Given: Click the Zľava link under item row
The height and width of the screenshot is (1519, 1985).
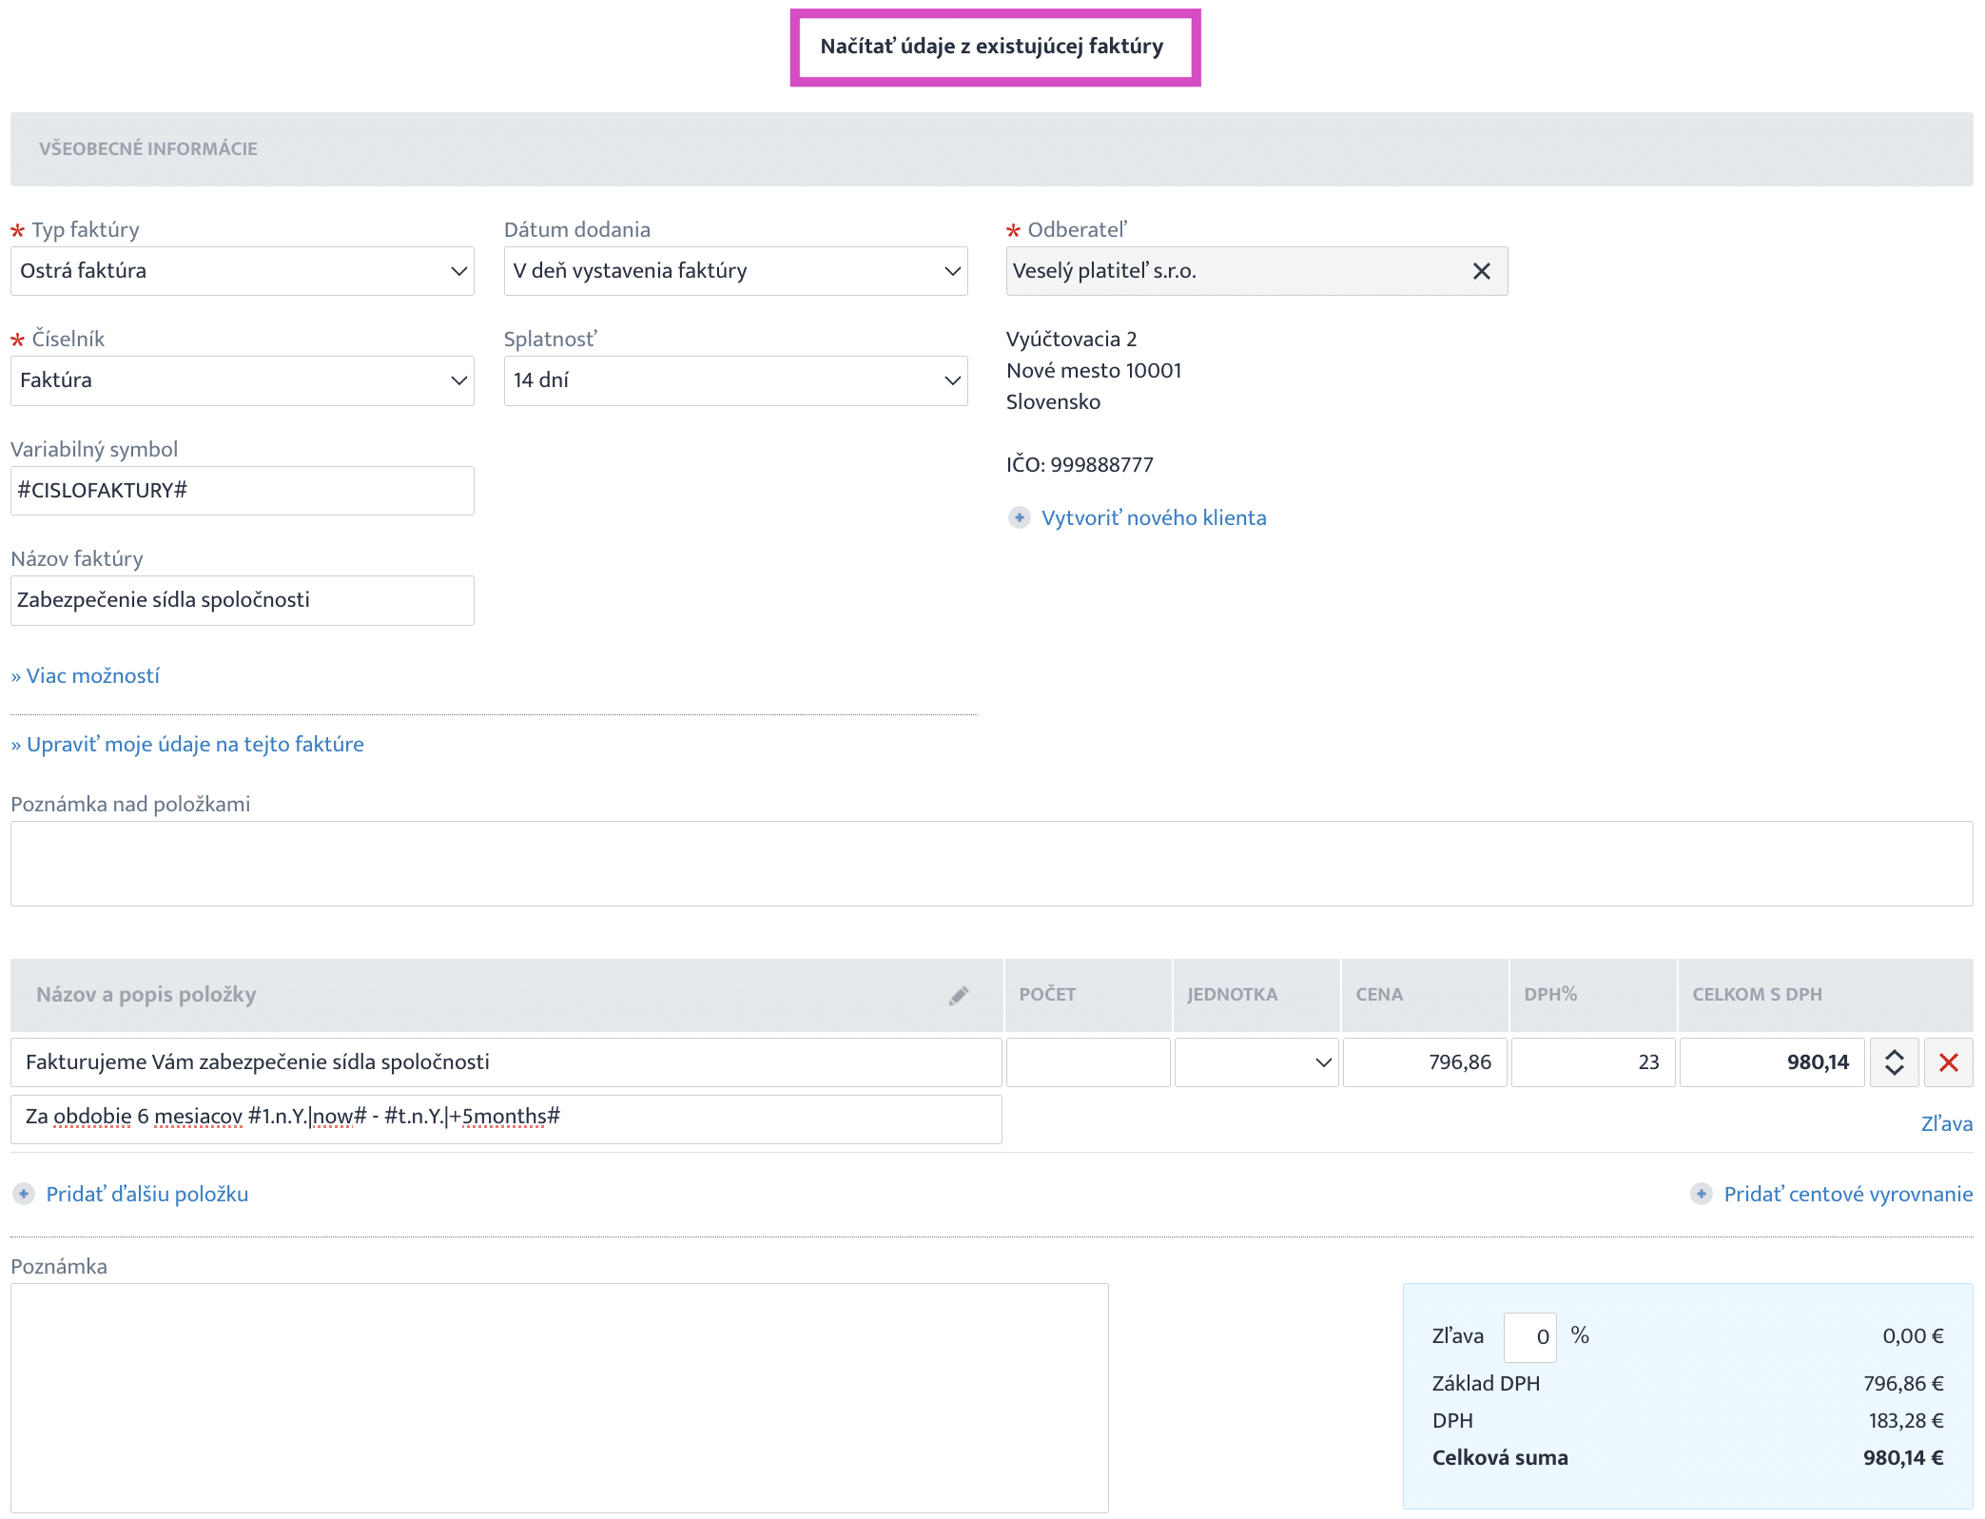Looking at the screenshot, I should click(1945, 1123).
